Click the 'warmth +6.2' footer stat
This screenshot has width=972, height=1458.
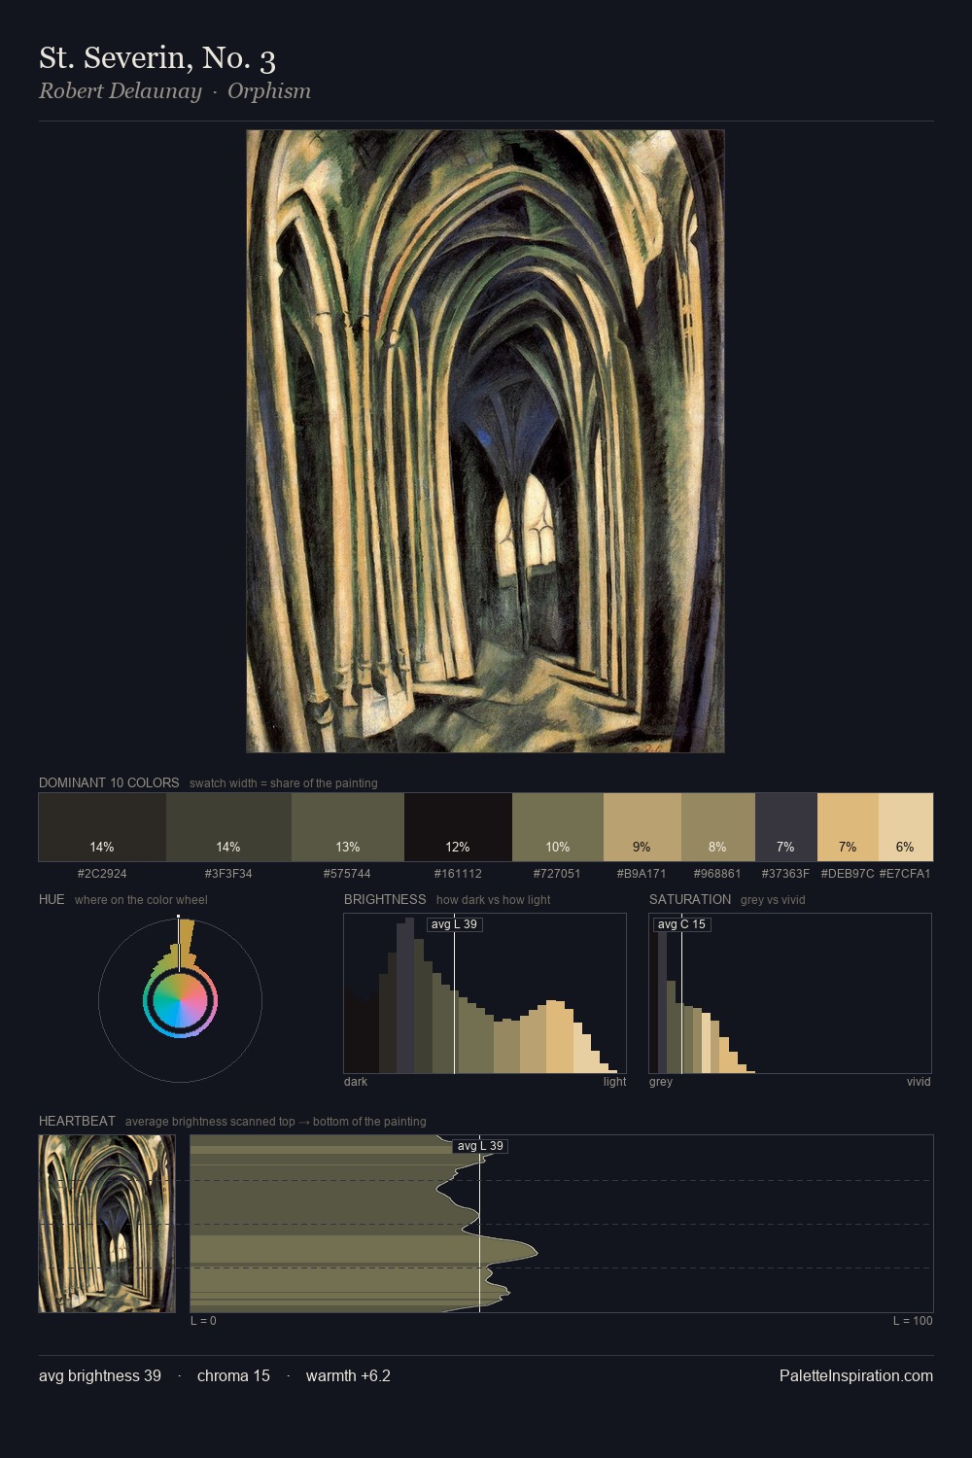coord(348,1375)
